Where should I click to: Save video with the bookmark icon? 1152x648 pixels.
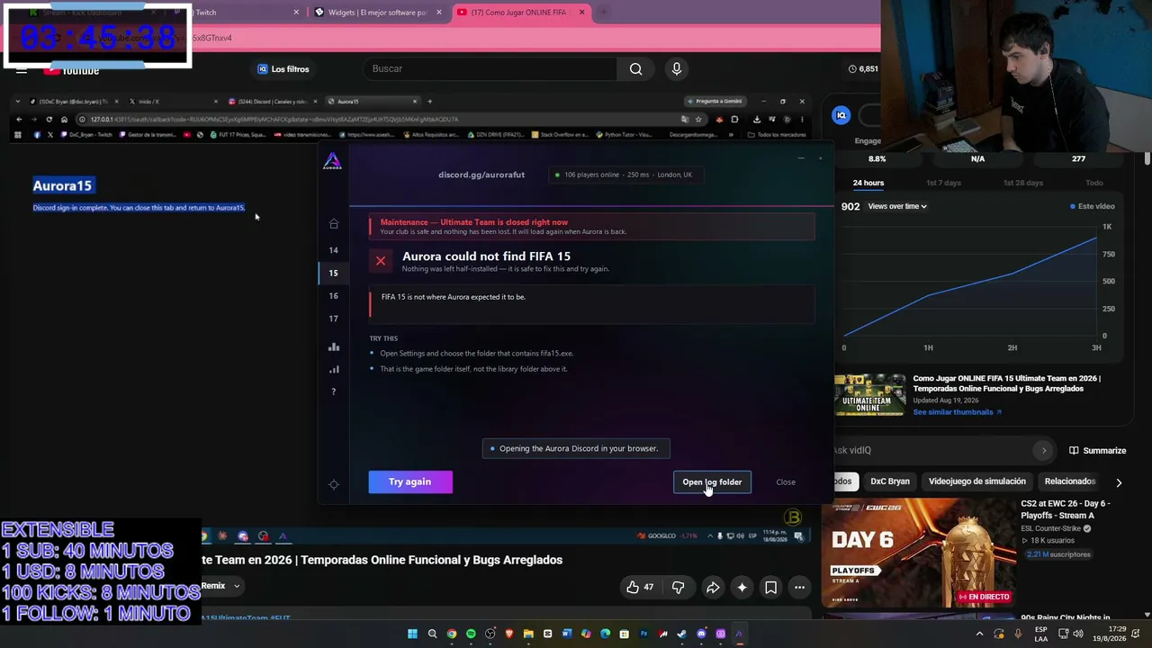coord(771,588)
